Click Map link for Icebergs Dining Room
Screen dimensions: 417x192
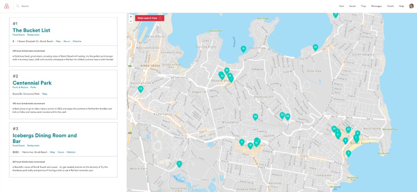(x=52, y=152)
